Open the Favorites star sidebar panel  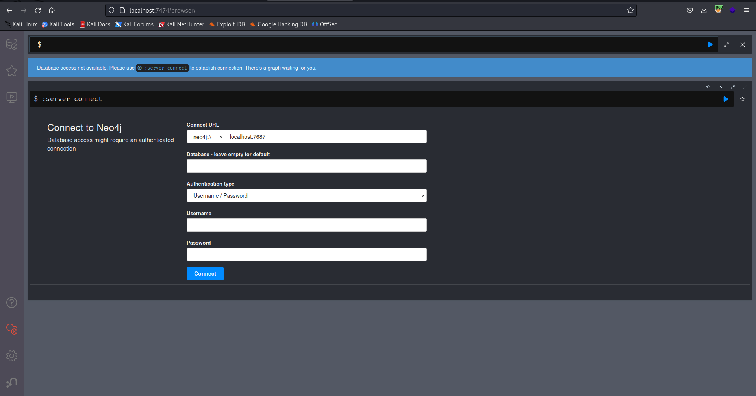12,71
